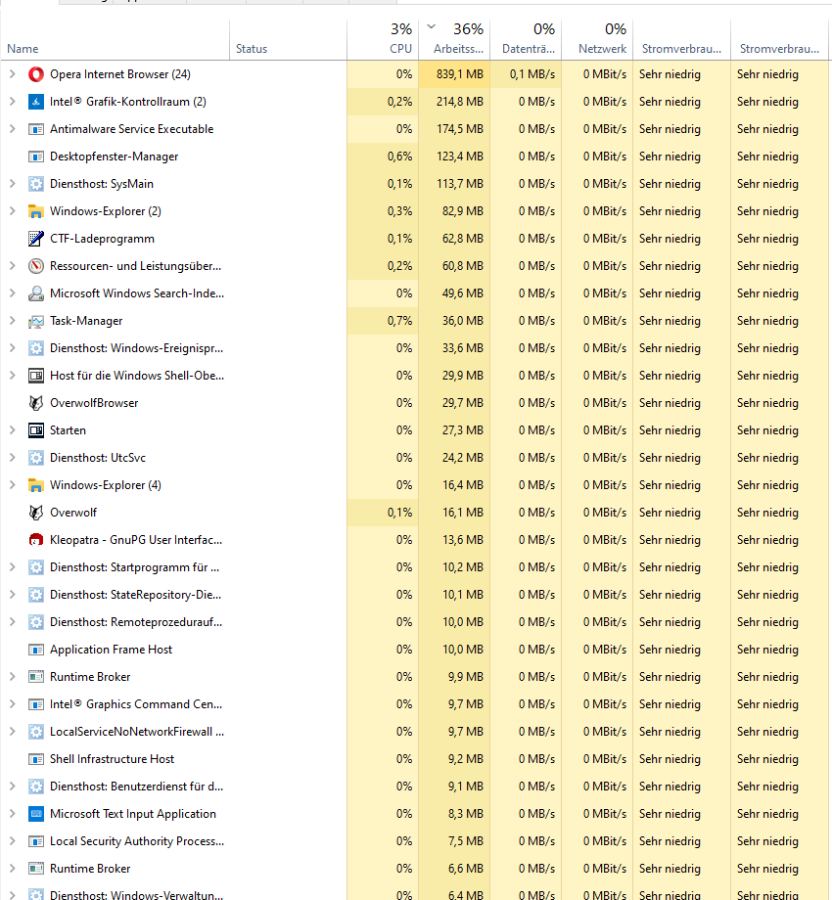Click the Intel Graphics Command Center icon
Viewport: 832px width, 900px height.
coord(36,704)
